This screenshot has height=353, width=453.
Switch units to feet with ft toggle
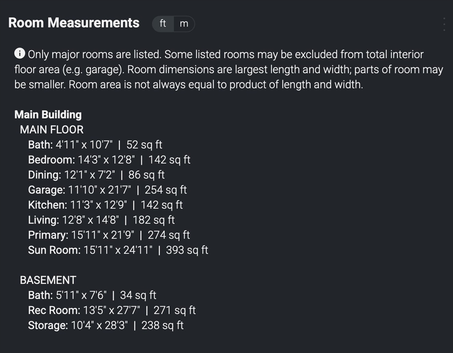[163, 24]
